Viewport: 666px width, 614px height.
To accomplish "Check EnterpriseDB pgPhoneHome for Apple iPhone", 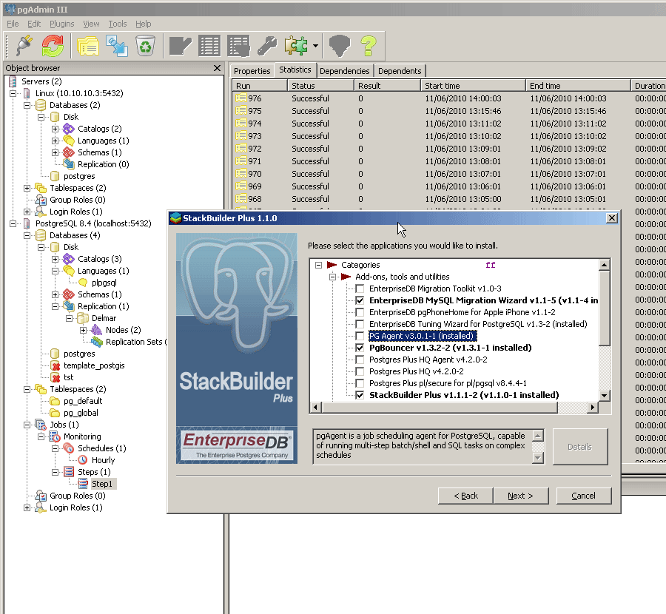I will (x=360, y=312).
